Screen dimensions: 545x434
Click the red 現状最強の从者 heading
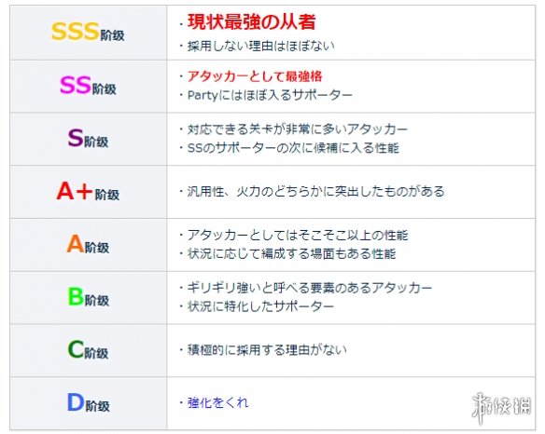pyautogui.click(x=251, y=21)
